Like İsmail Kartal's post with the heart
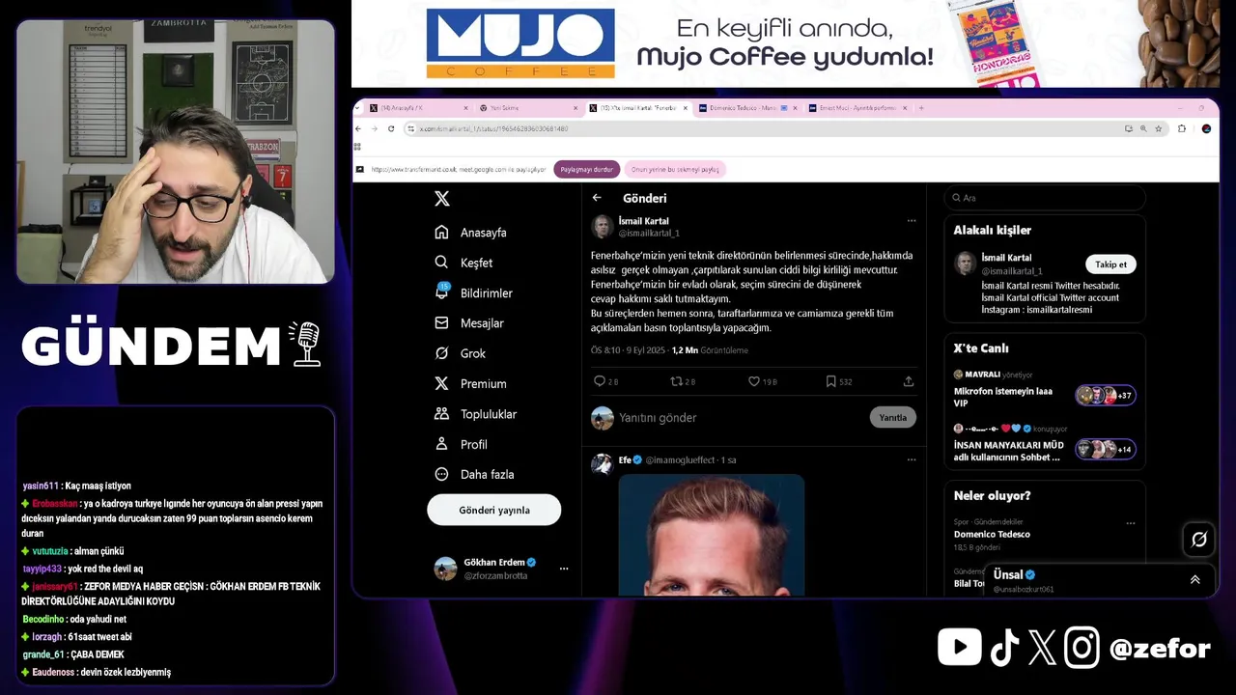The width and height of the screenshot is (1236, 695). point(754,381)
